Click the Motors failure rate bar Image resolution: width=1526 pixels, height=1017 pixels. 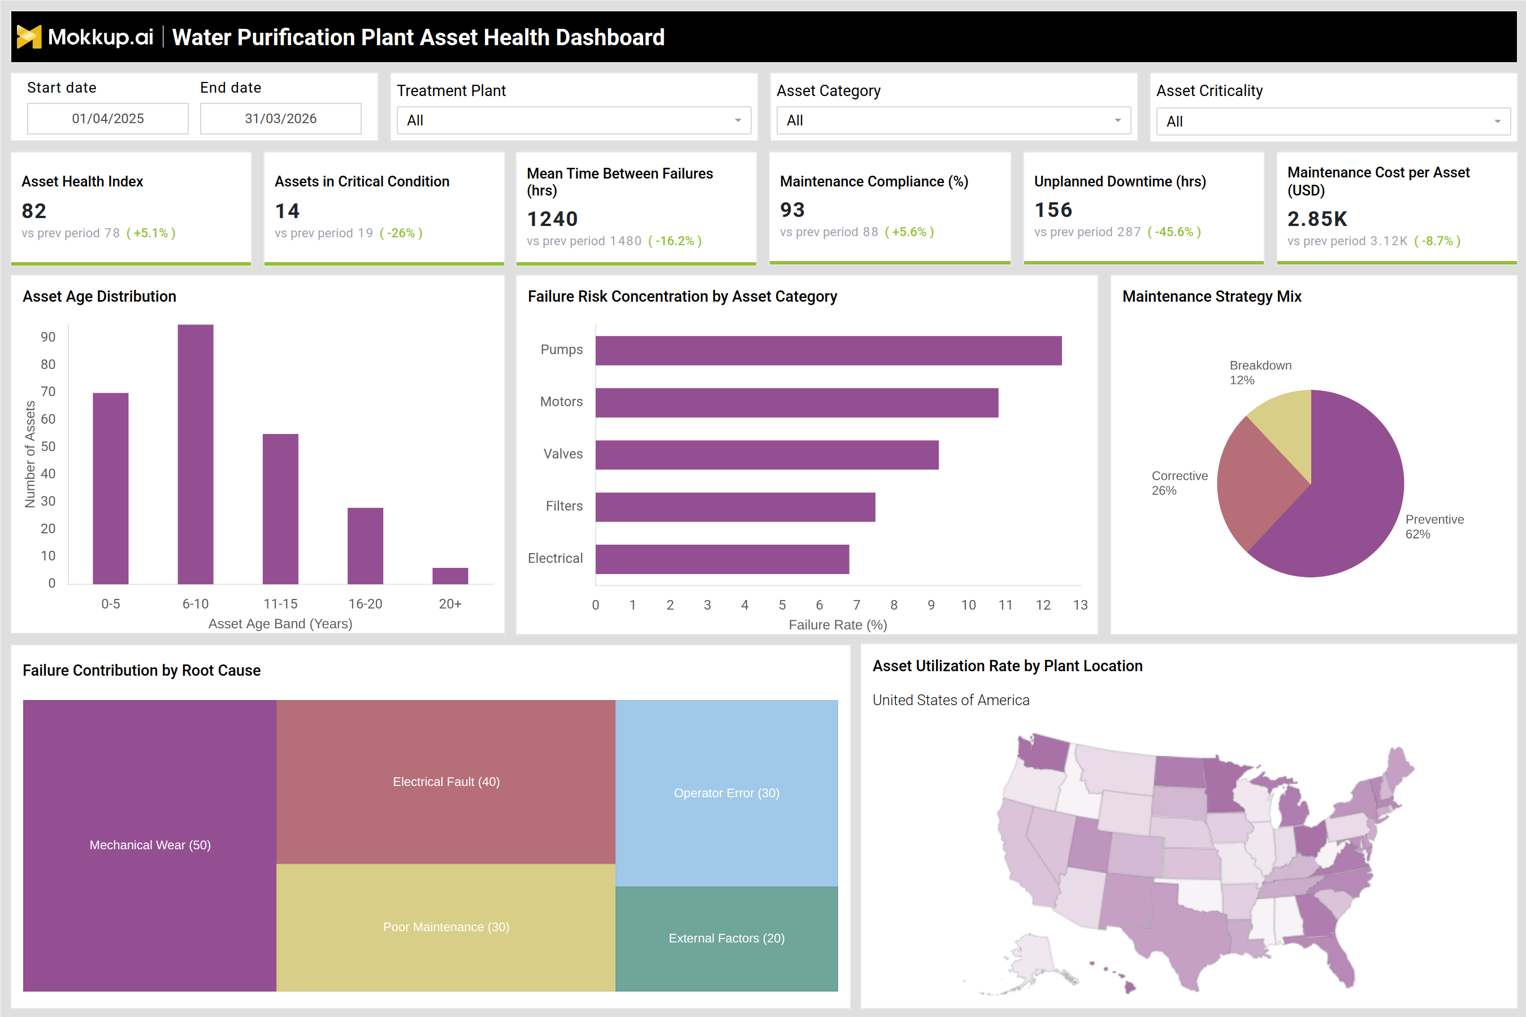point(797,403)
